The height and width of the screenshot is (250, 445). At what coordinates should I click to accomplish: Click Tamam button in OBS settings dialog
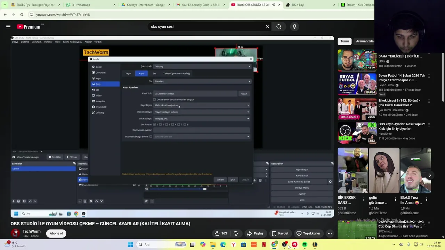click(x=220, y=180)
